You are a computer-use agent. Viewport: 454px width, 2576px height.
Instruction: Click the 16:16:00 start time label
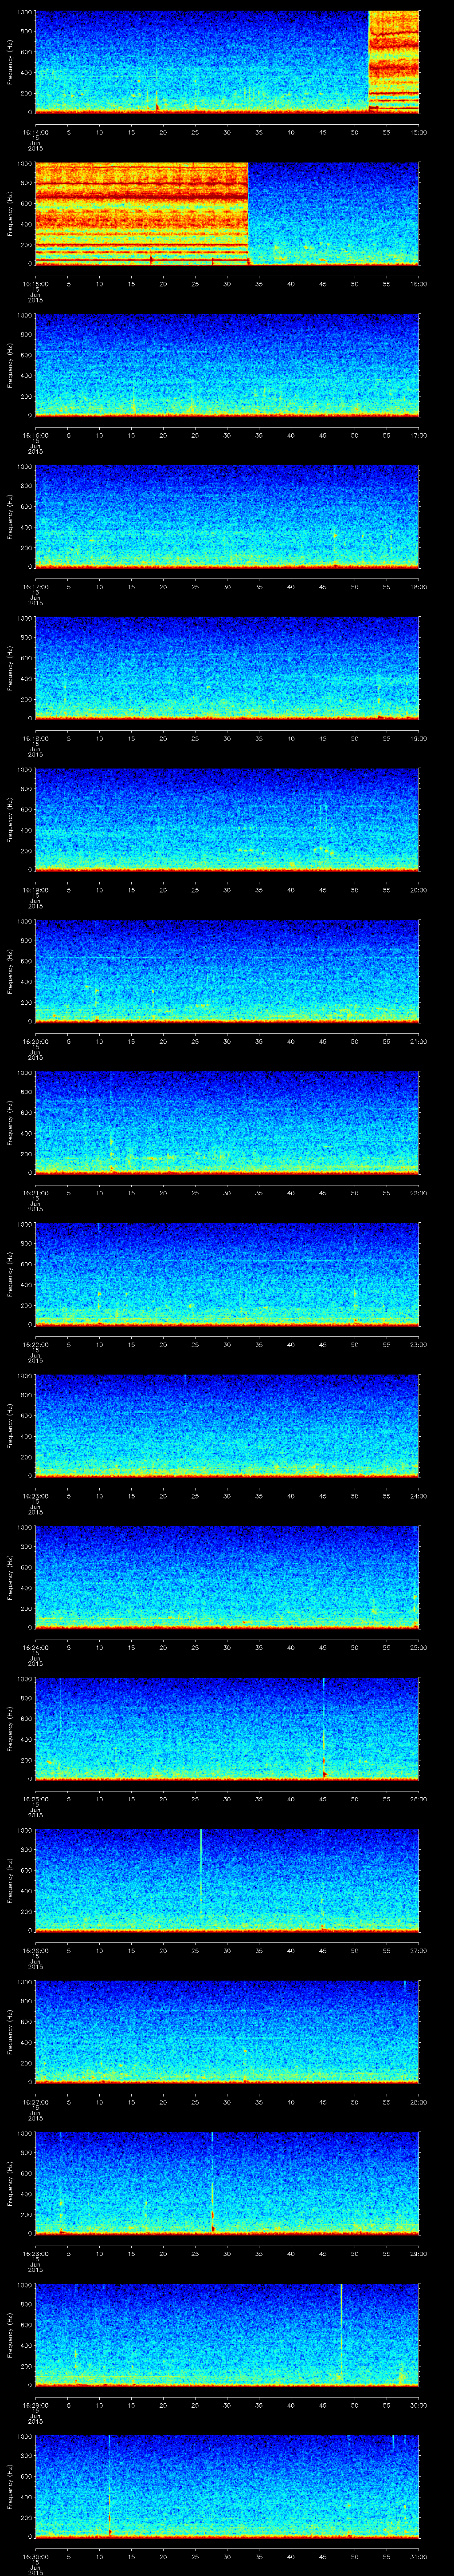click(x=35, y=435)
